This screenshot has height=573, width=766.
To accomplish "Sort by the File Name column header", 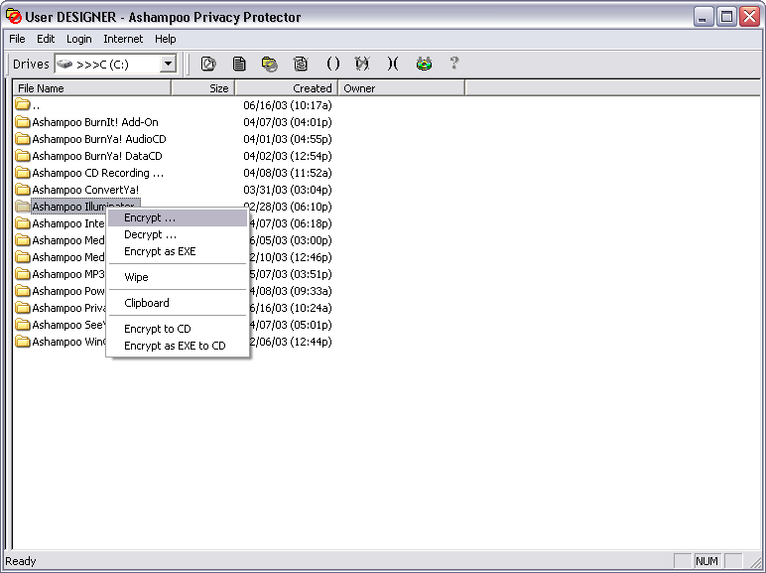I will click(x=92, y=88).
